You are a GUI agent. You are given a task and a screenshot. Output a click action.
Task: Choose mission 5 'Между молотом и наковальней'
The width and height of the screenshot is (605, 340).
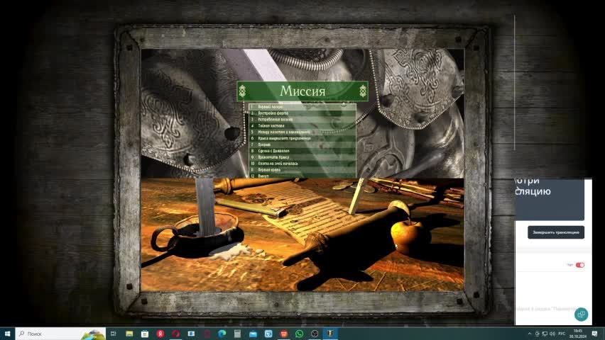(302, 132)
